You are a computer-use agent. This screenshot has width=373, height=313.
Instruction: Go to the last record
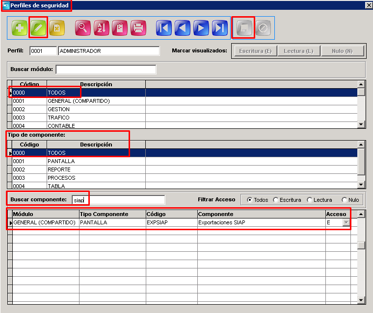[x=220, y=28]
